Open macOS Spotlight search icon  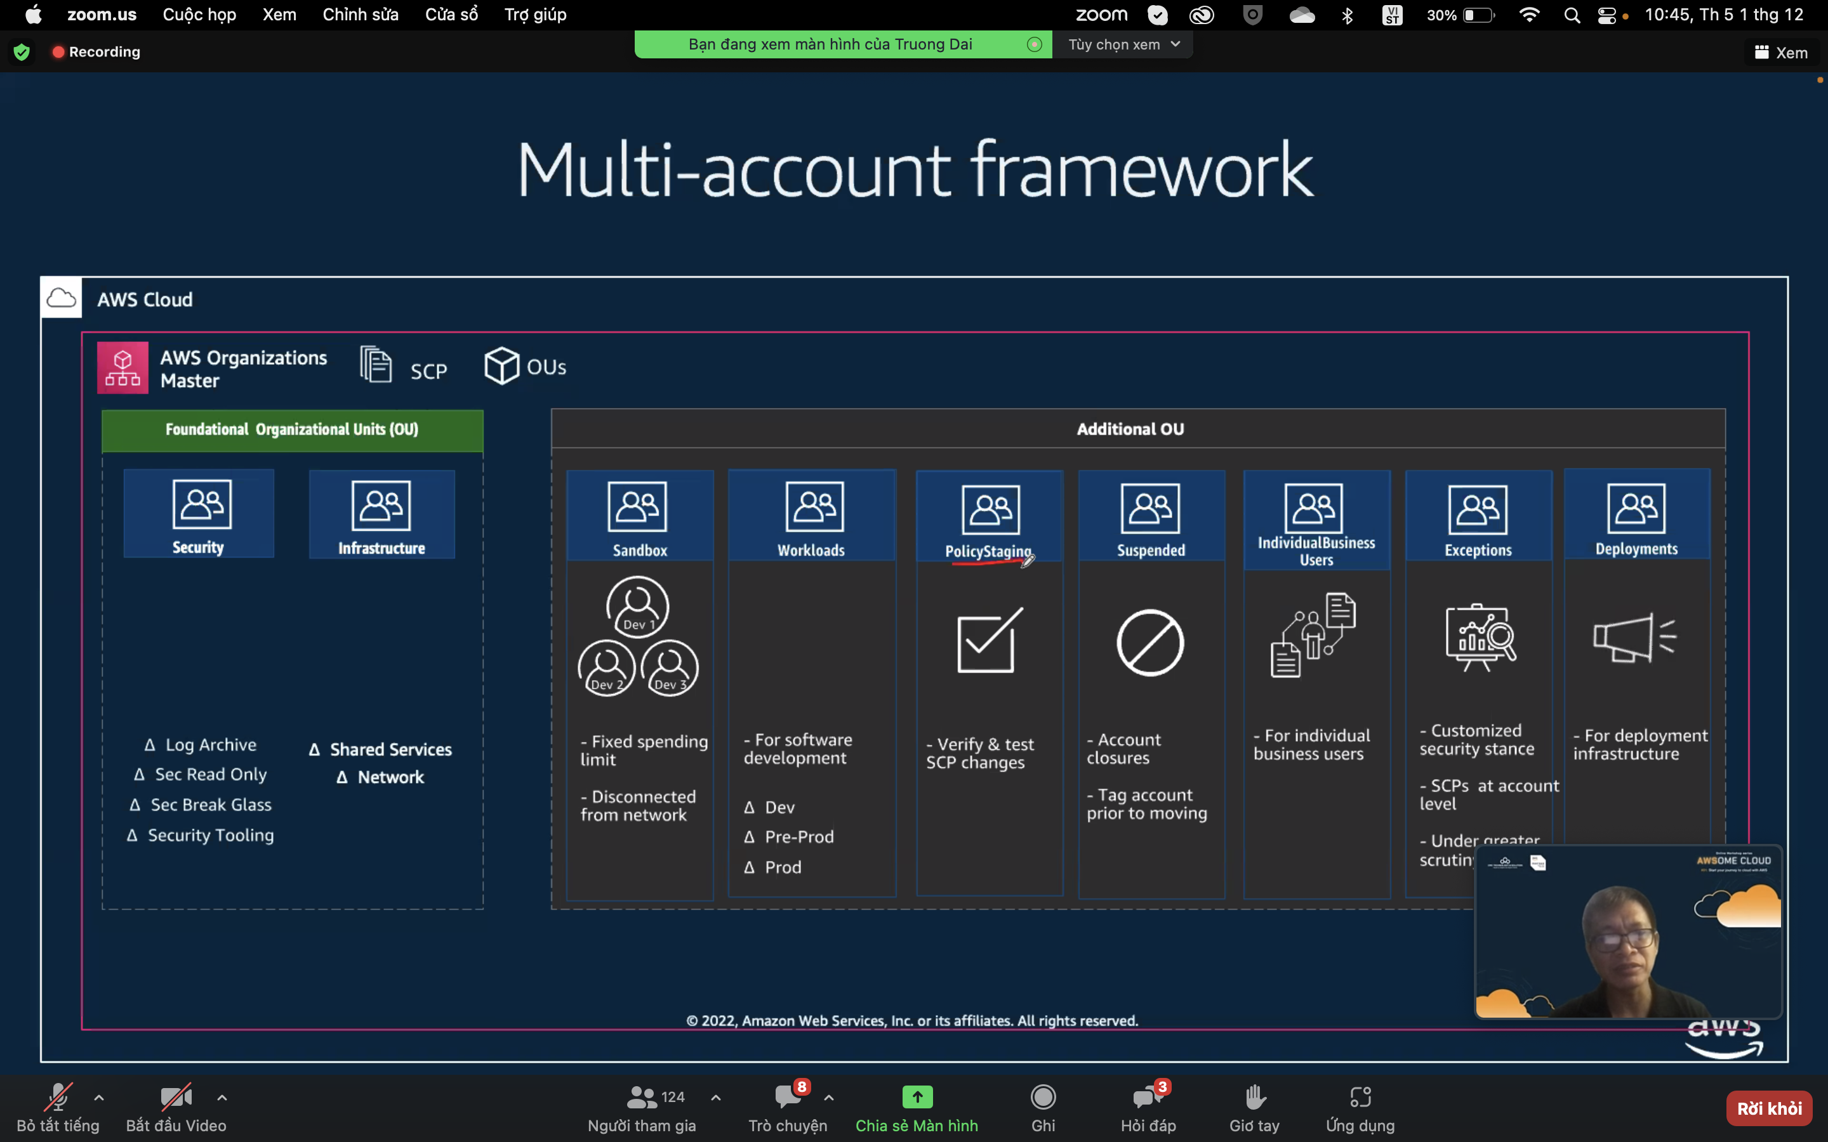pos(1572,15)
